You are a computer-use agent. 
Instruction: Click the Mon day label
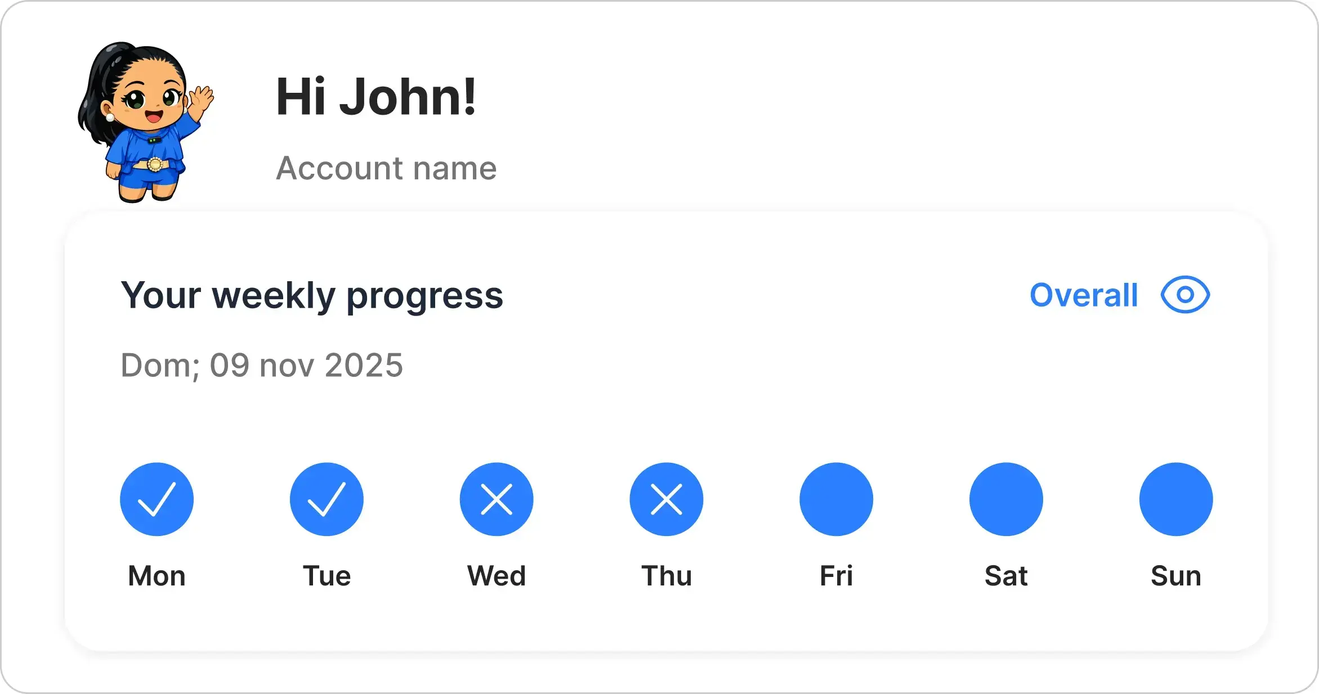[x=157, y=576]
